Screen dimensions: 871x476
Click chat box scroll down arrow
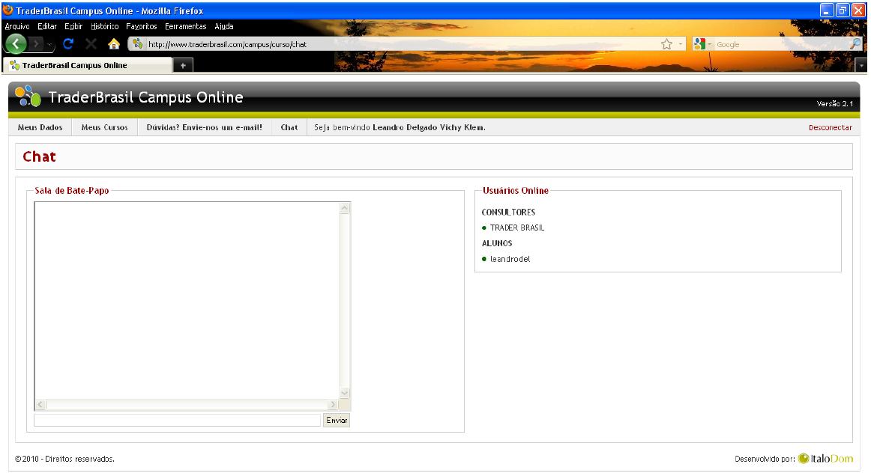point(344,393)
